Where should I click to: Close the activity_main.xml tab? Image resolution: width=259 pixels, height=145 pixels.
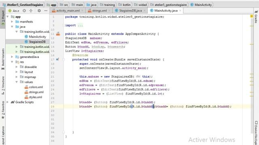pyautogui.click(x=83, y=11)
